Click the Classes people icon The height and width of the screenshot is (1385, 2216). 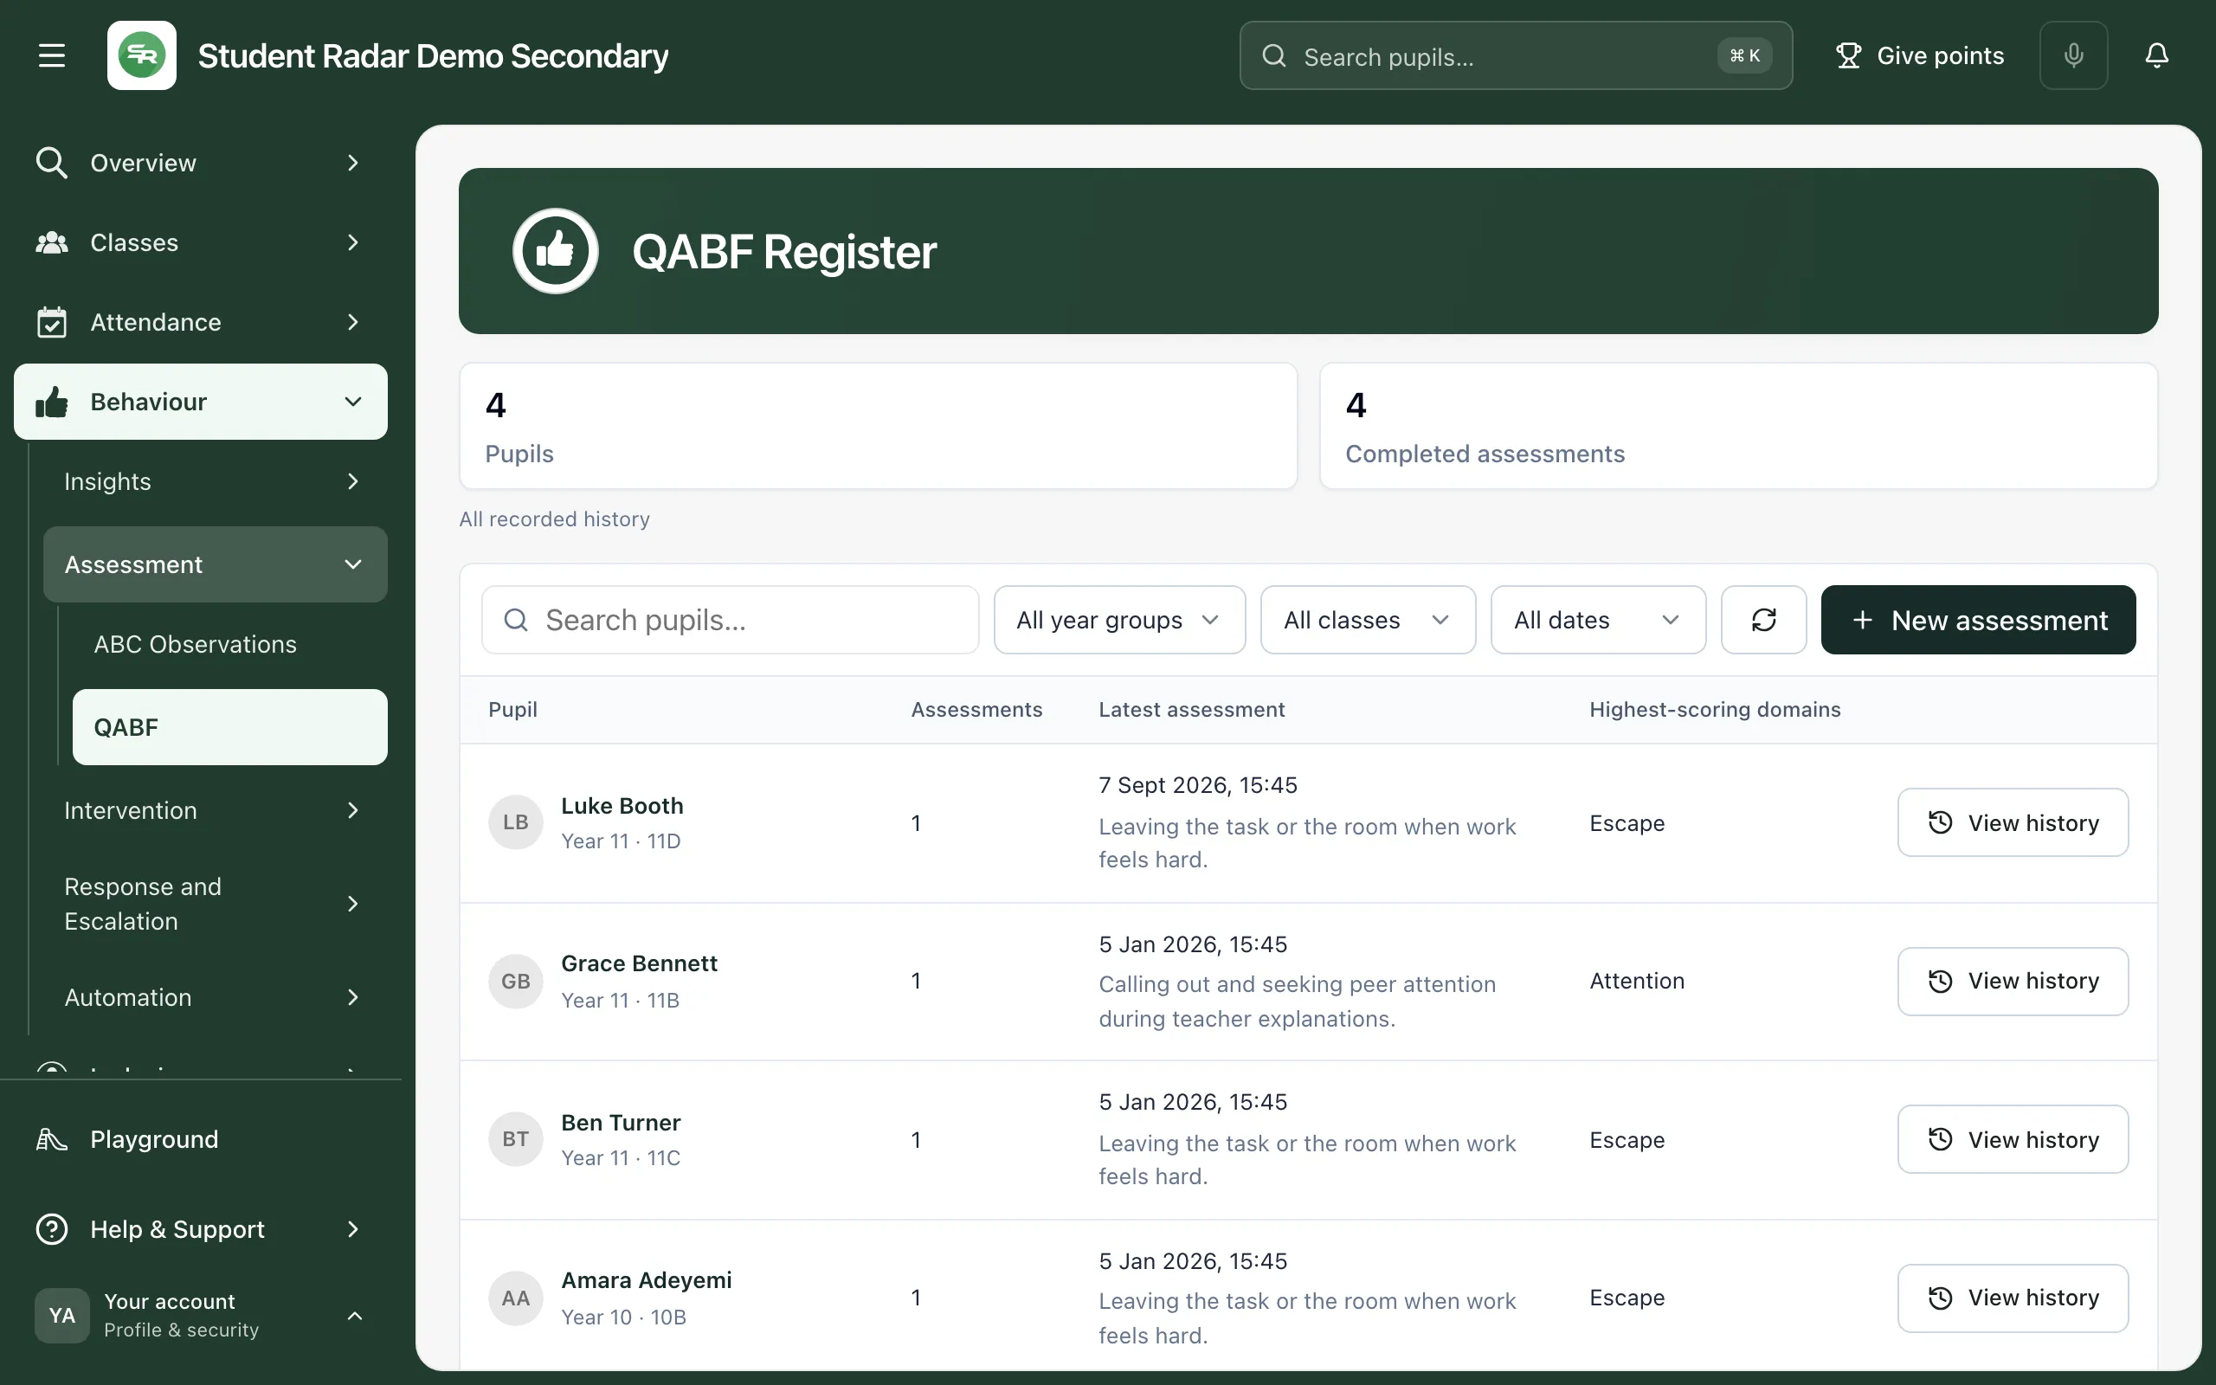point(51,242)
